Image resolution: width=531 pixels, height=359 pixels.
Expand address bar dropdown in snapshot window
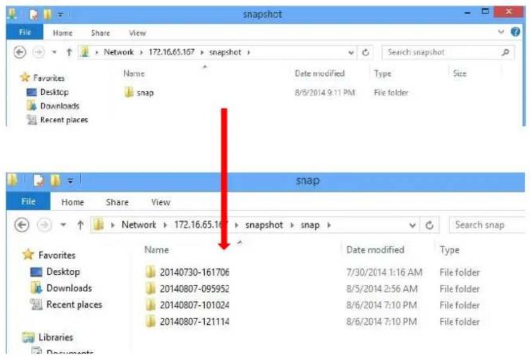pos(351,53)
